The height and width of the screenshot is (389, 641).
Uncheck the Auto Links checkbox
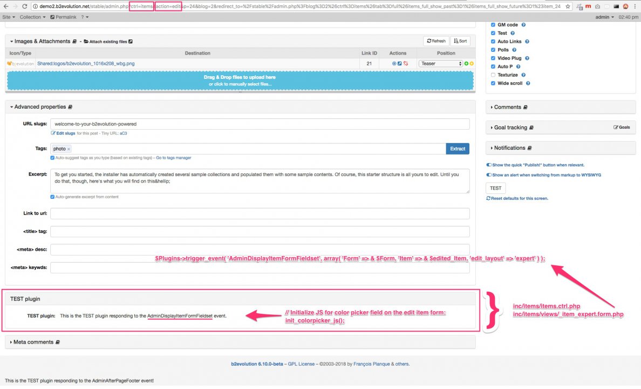pyautogui.click(x=493, y=42)
